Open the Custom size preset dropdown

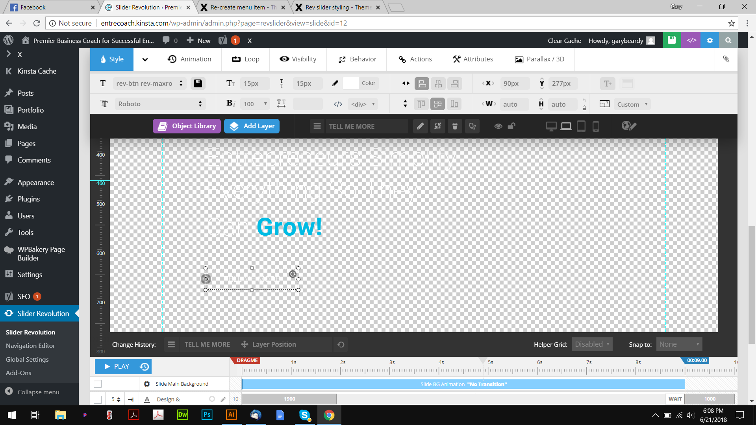click(x=632, y=104)
